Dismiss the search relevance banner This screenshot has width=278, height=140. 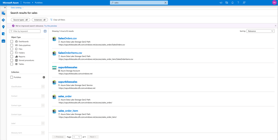click(x=275, y=26)
